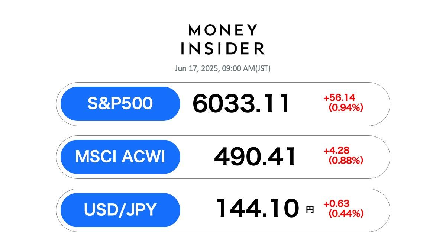Select the MSCI ACWI blue label
Screen dimensions: 446x251
click(x=120, y=157)
